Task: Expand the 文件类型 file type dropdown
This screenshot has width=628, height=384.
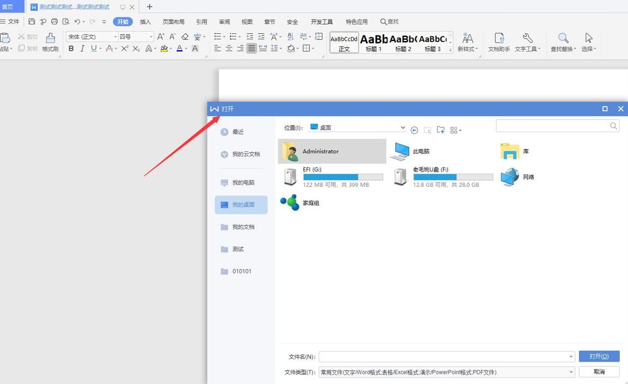Action: tap(571, 372)
